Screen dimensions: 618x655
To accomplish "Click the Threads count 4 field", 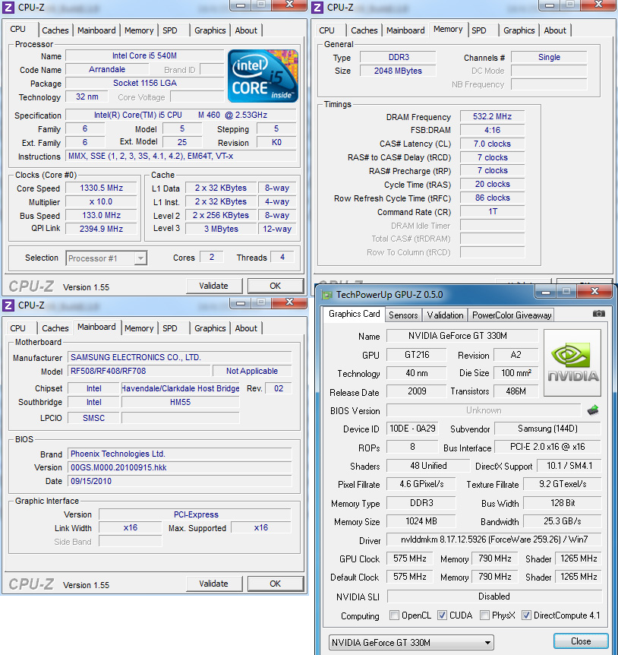I will pos(282,258).
